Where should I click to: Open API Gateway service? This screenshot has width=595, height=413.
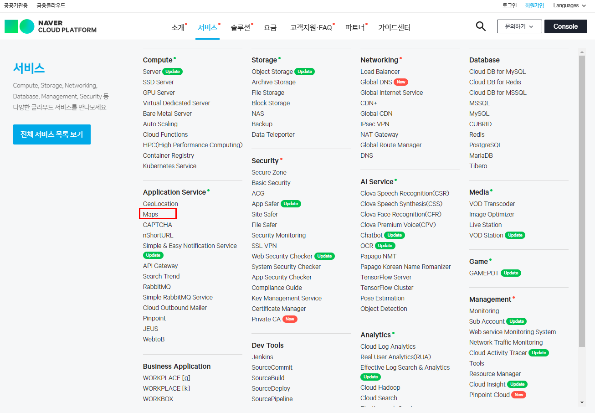pyautogui.click(x=160, y=266)
